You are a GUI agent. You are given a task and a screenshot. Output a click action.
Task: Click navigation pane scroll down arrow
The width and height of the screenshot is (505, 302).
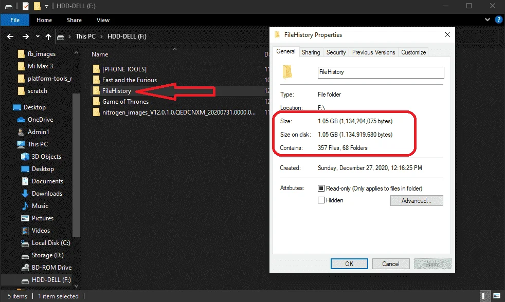(76, 286)
